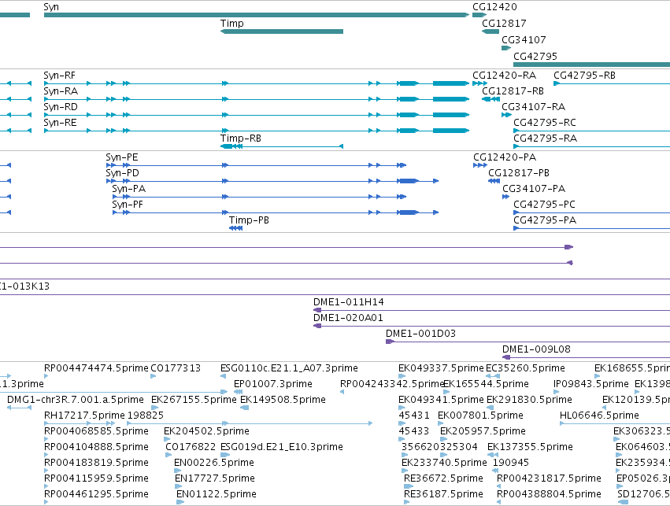Select transcript Syn-RD label
Screen dimensions: 670x506
tap(61, 107)
